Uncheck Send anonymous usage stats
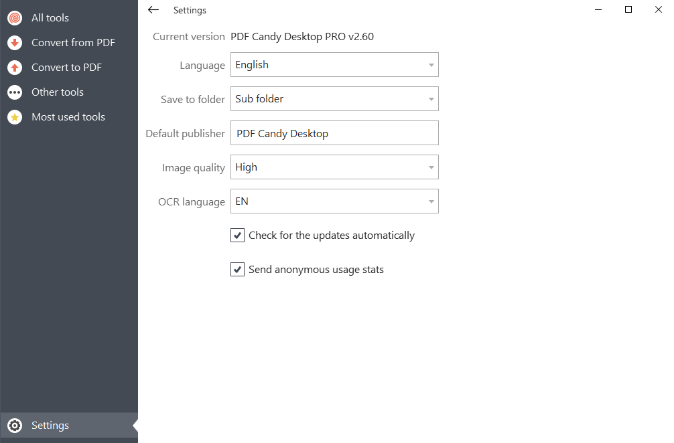This screenshot has width=674, height=443. [237, 270]
